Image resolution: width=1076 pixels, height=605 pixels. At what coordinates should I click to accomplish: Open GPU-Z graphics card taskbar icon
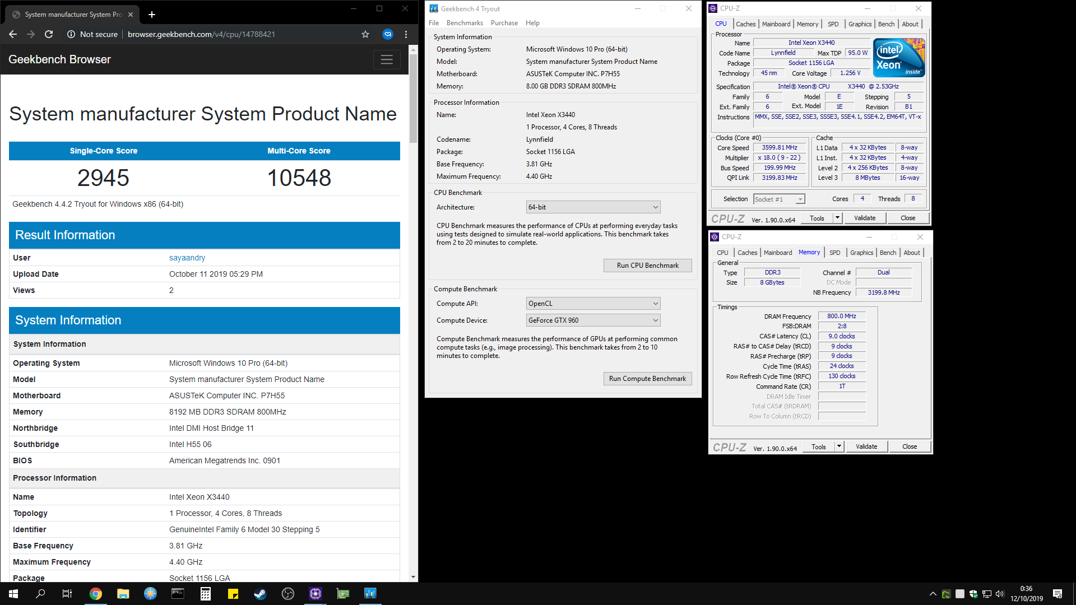click(343, 594)
